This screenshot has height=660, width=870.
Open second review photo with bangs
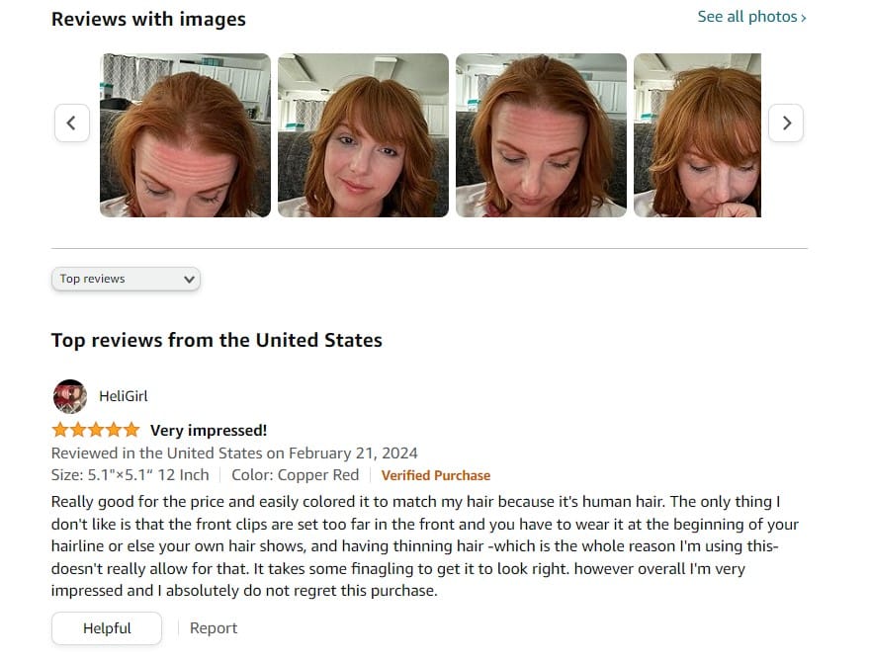(x=363, y=134)
